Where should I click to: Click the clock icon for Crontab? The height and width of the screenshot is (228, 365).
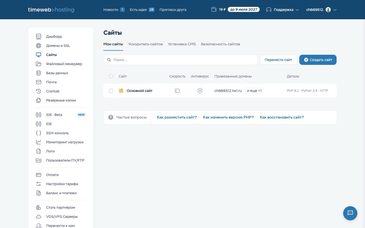[x=39, y=91]
